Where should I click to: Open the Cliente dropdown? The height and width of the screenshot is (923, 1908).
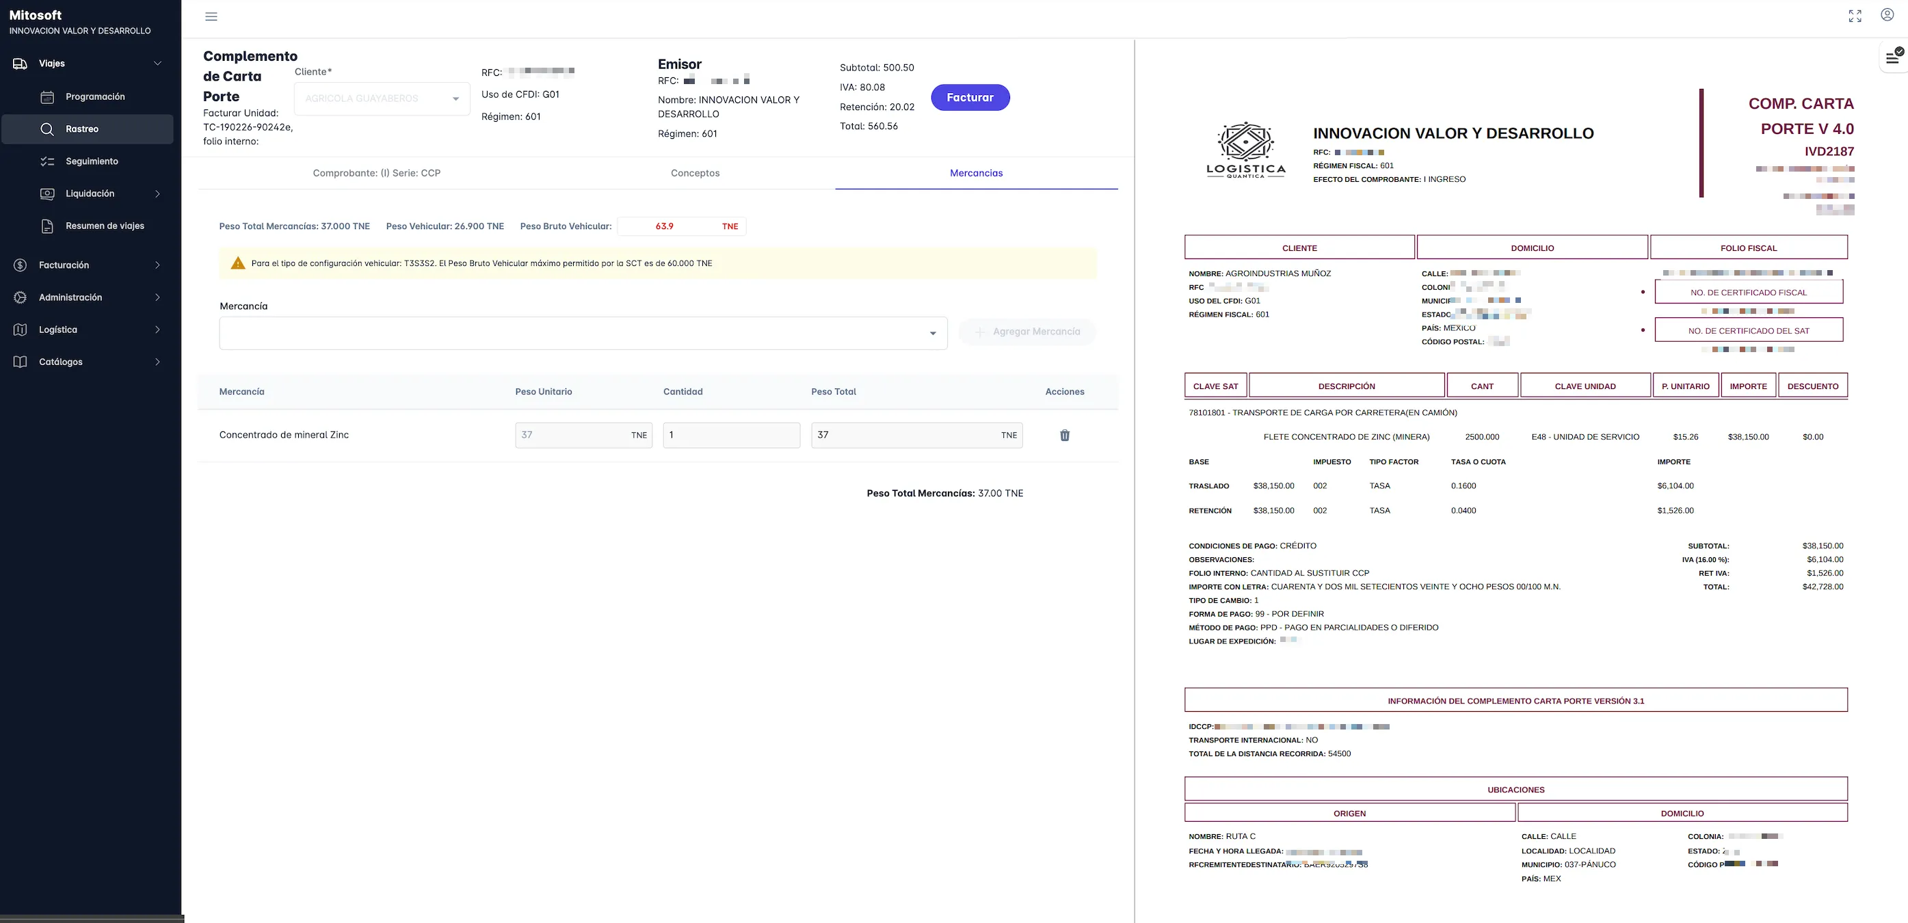382,98
